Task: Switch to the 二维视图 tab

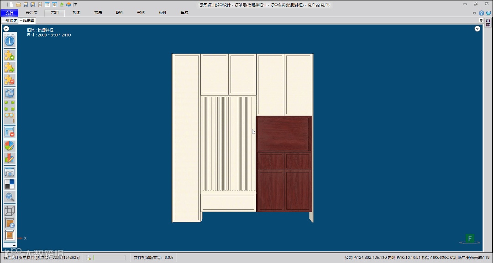Action: coord(9,20)
